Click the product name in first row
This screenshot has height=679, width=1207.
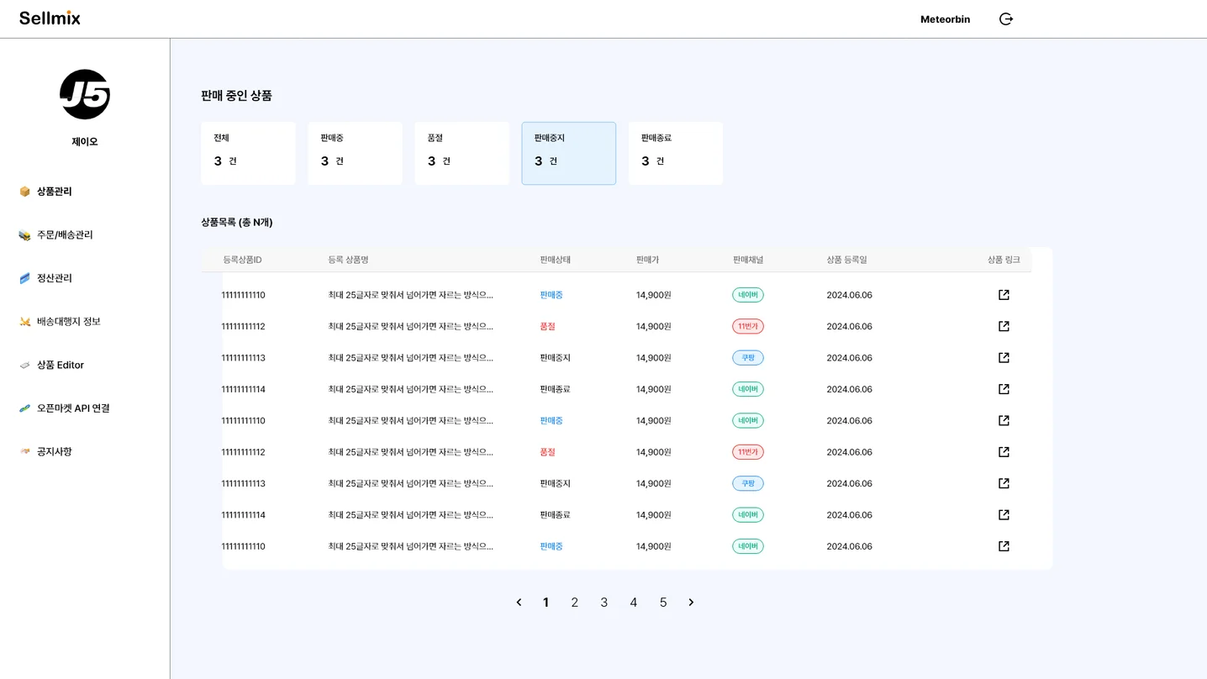(x=410, y=295)
